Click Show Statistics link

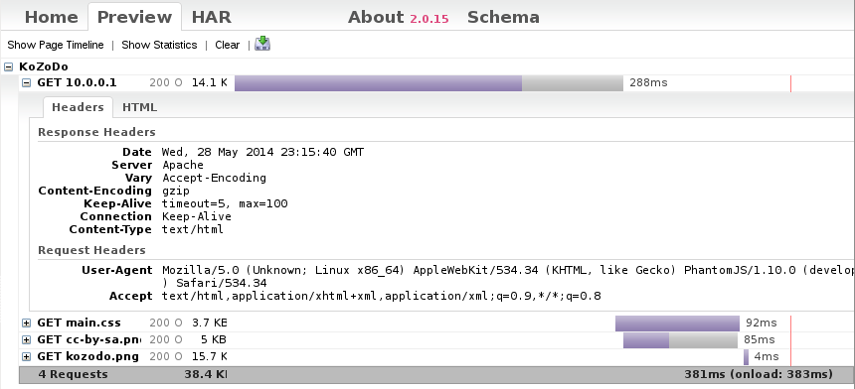(x=159, y=46)
